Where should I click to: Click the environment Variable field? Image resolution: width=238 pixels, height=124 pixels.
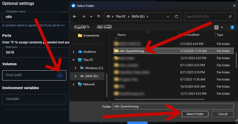pos(34,99)
